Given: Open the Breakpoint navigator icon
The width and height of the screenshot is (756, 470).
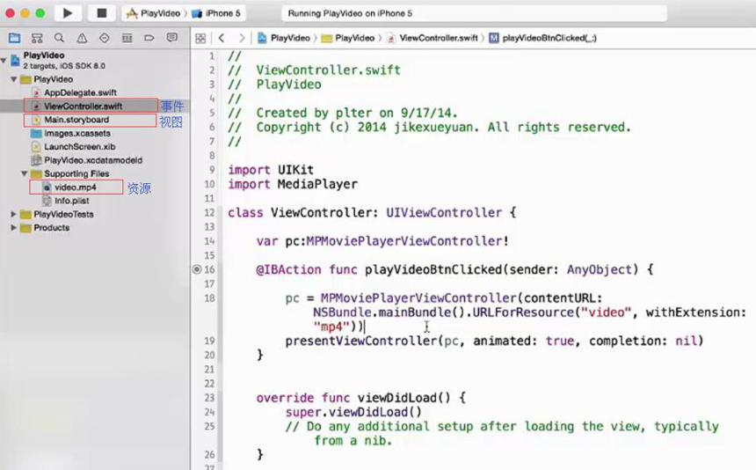Looking at the screenshot, I should 149,38.
